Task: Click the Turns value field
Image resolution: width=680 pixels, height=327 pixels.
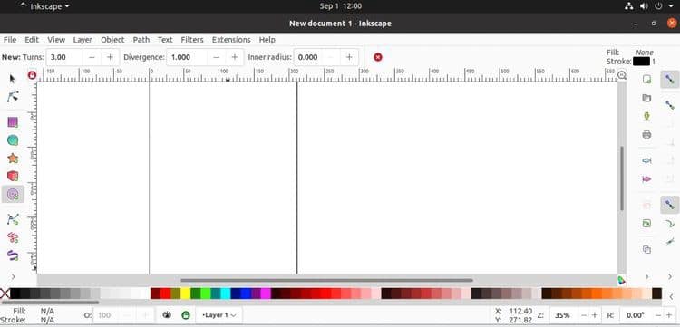Action: point(64,57)
